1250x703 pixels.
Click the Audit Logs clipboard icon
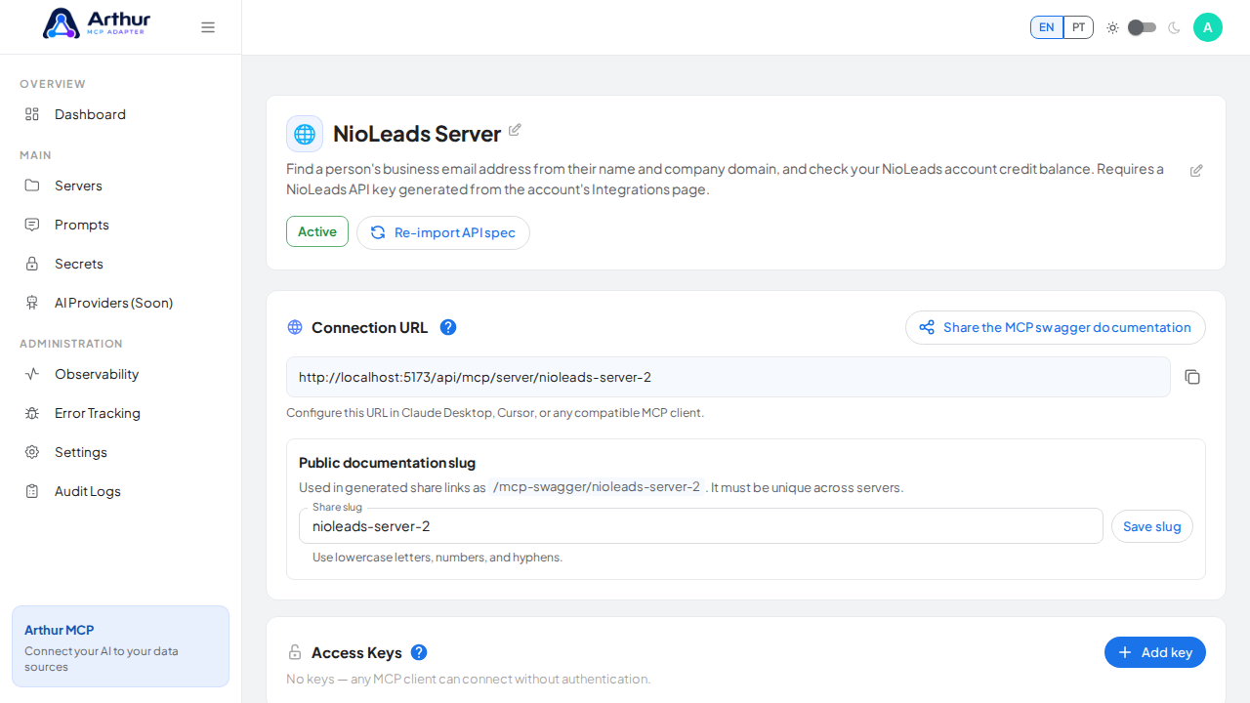coord(32,491)
